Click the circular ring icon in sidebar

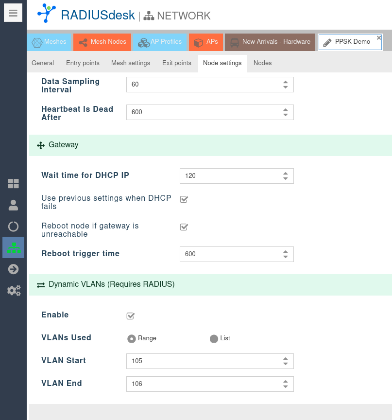click(13, 227)
